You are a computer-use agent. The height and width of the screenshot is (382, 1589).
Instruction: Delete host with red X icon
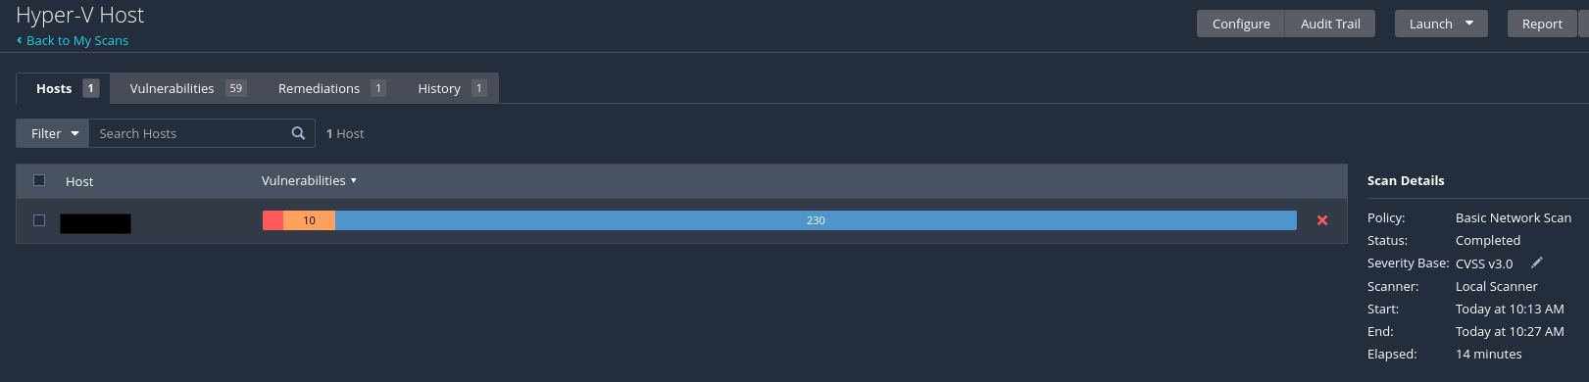coord(1322,220)
